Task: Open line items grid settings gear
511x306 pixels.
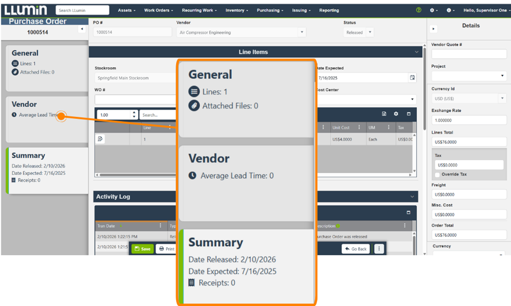Action: [x=396, y=114]
